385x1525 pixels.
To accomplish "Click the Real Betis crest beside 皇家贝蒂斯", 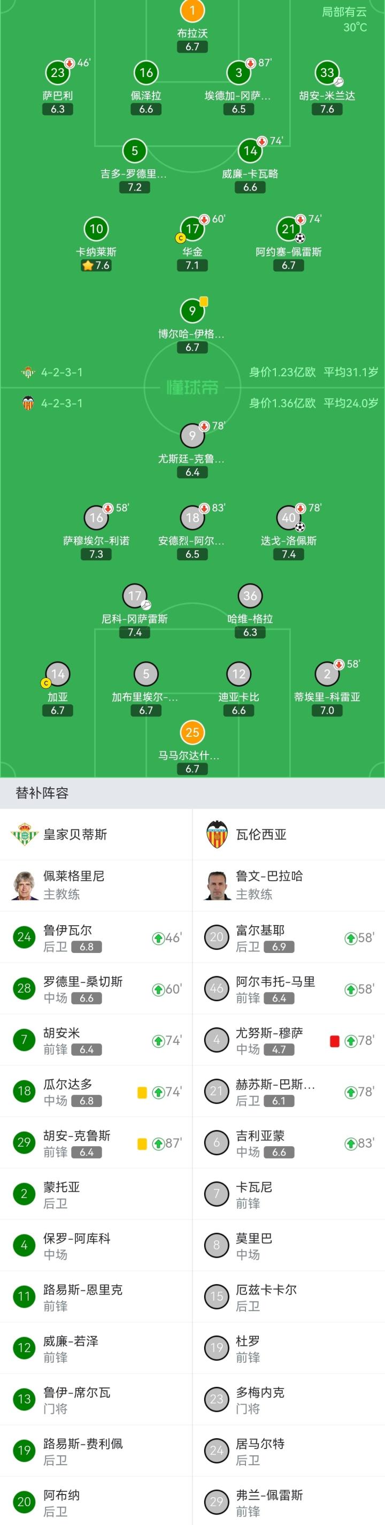I will pyautogui.click(x=24, y=834).
